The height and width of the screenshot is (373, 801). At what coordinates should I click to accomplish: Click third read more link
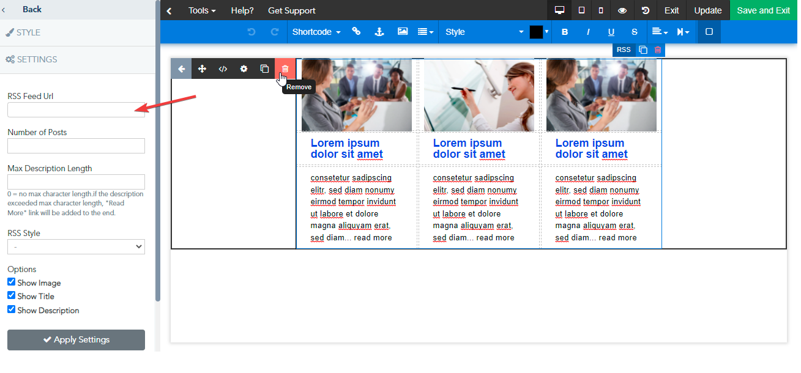tap(617, 238)
